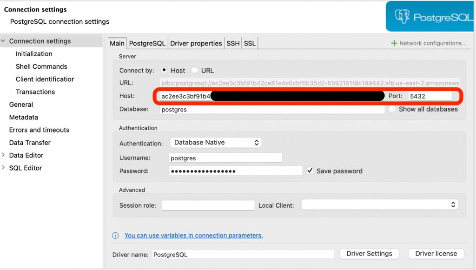Select Transactions in the sidebar
Screen dimensions: 476x270
35,92
